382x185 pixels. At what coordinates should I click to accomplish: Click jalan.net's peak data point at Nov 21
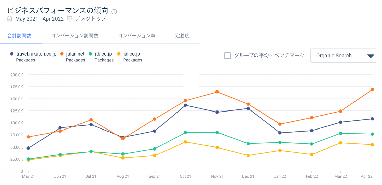pyautogui.click(x=217, y=91)
